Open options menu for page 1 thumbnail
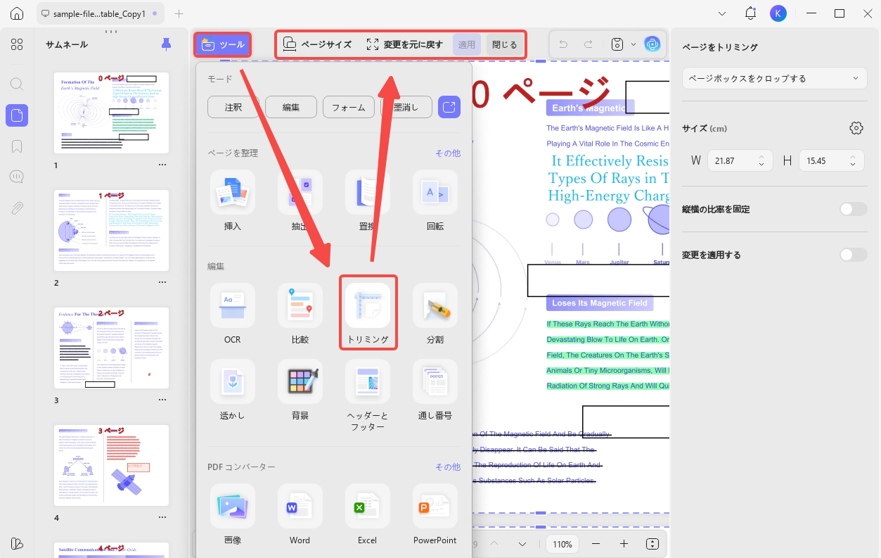This screenshot has width=881, height=558. click(x=162, y=165)
